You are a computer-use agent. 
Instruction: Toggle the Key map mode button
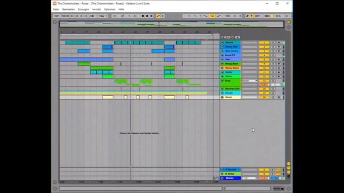pyautogui.click(x=257, y=16)
